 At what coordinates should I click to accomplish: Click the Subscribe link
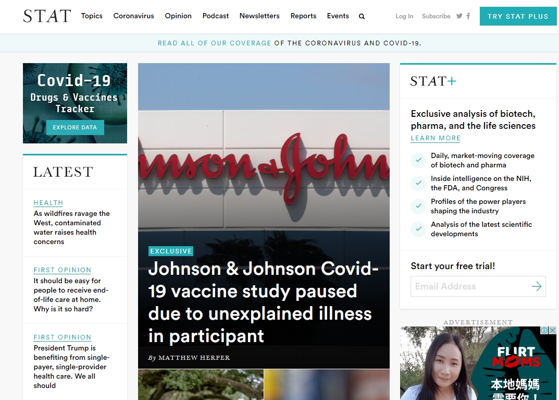pos(436,16)
